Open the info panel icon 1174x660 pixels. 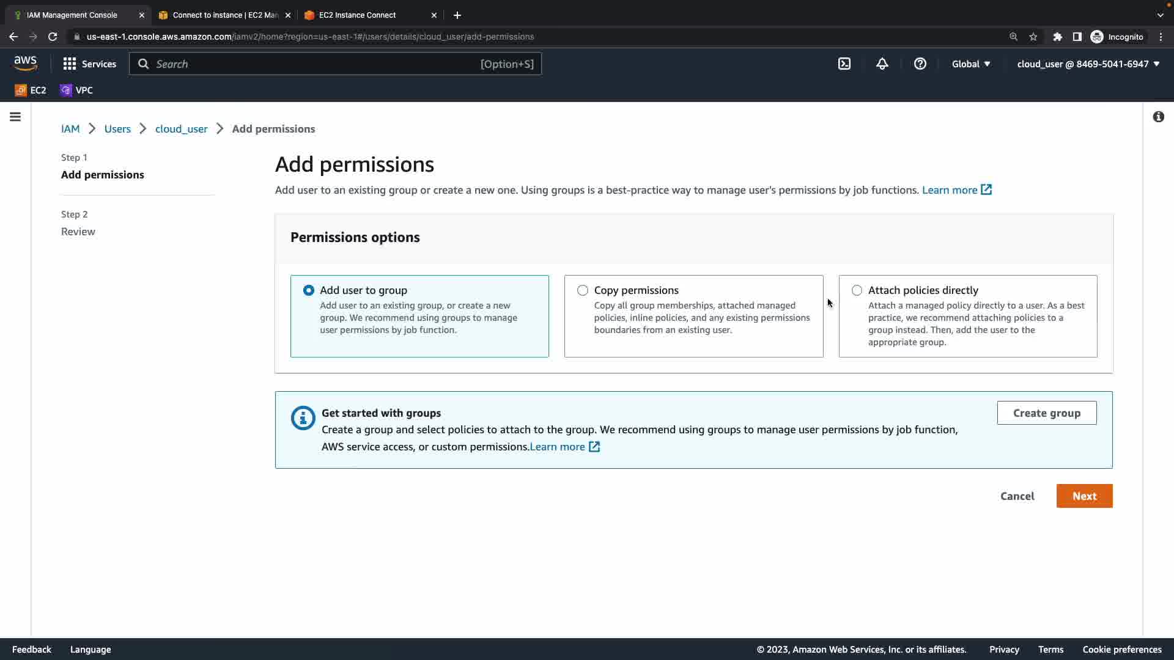click(1158, 117)
